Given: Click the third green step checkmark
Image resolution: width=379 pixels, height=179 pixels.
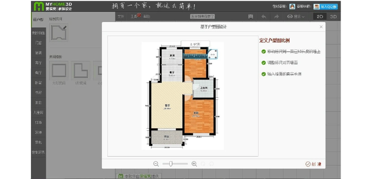Looking at the screenshot, I should pos(264,74).
